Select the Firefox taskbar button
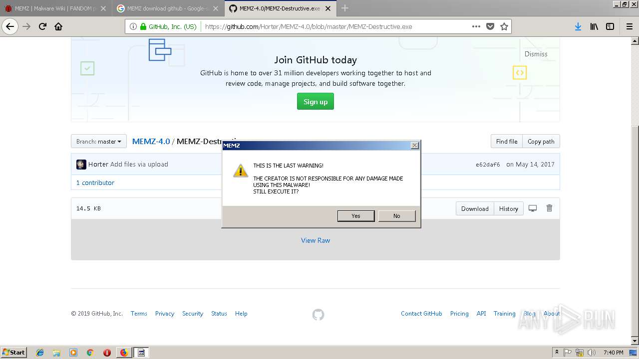The image size is (639, 359). [124, 353]
